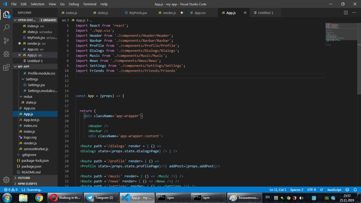Viewport: 361px width, 203px height.
Task: Open the Source Control view
Action: (x=6, y=41)
